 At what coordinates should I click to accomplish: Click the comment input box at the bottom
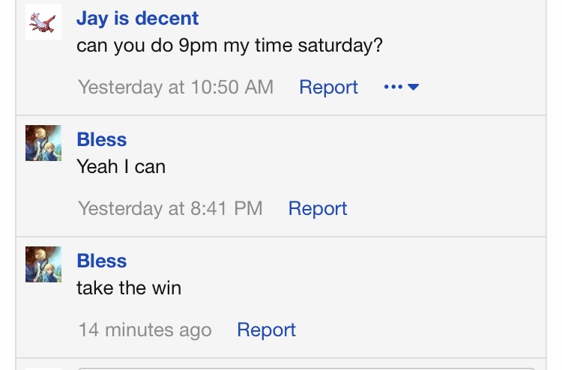[x=306, y=369]
